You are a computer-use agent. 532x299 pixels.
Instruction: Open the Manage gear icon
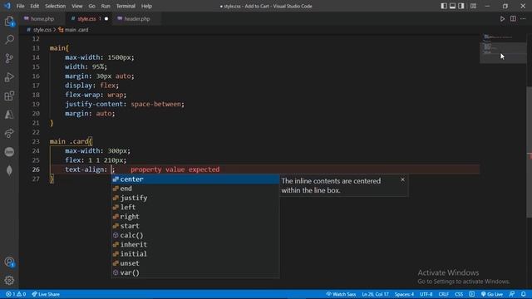pyautogui.click(x=9, y=280)
